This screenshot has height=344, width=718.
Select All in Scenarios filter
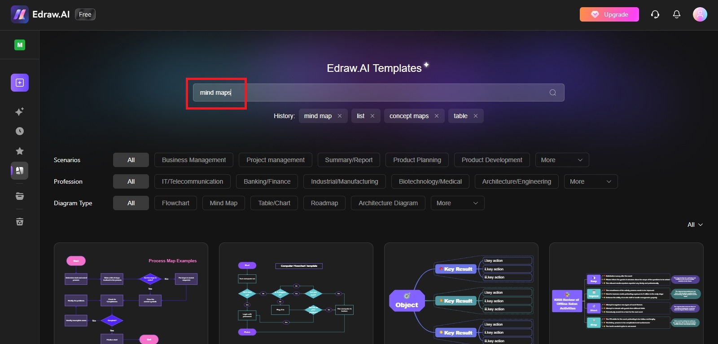[131, 160]
